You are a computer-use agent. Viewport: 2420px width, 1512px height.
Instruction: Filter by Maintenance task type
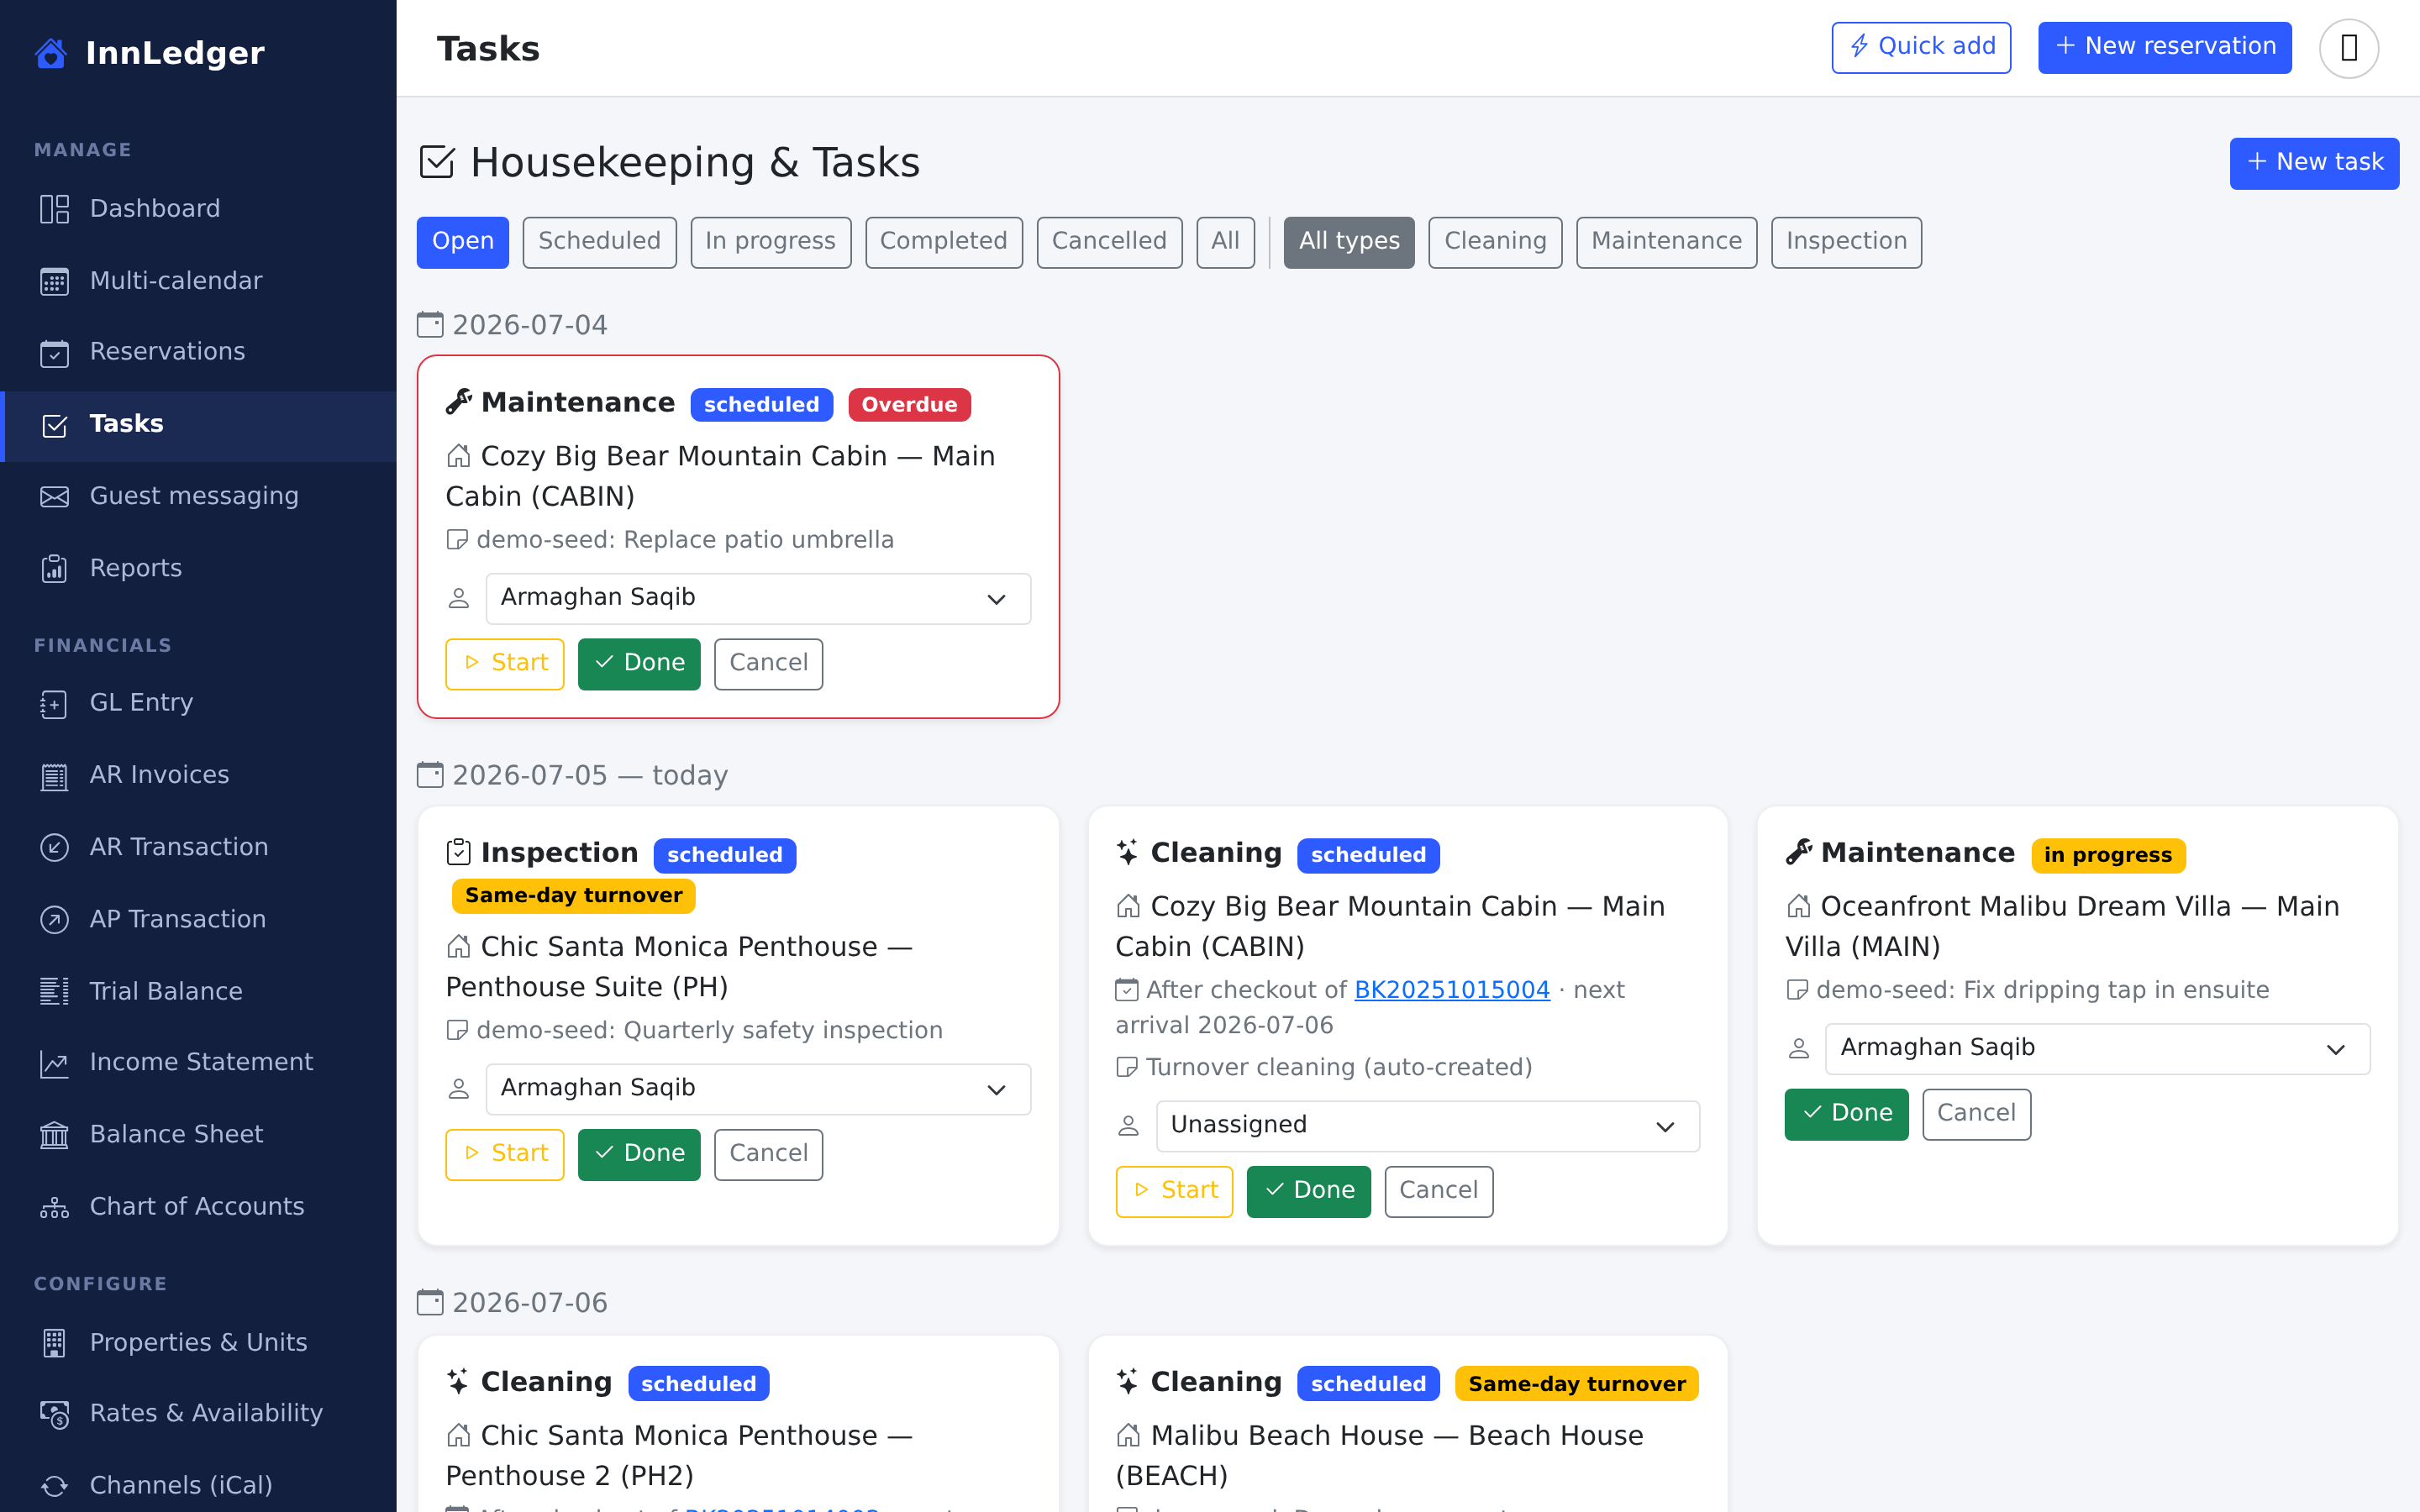click(1667, 242)
